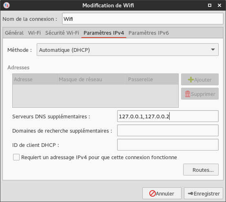Viewport: 226px width, 202px height.
Task: Click the green plus icon on Ajouter
Action: tap(191, 80)
